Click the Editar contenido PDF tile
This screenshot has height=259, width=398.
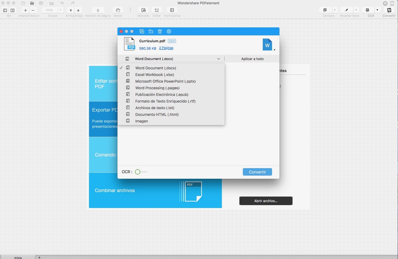tap(103, 84)
